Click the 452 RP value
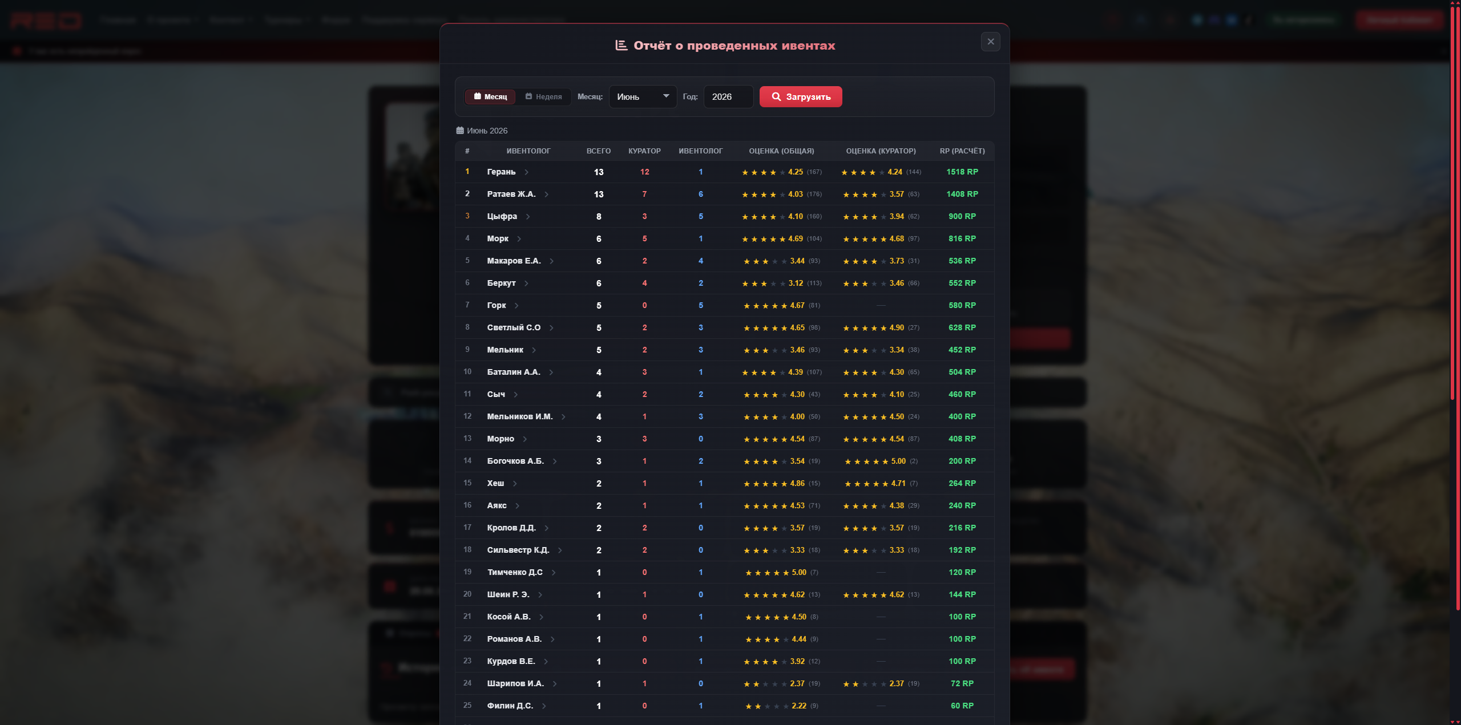This screenshot has width=1461, height=725. click(962, 350)
